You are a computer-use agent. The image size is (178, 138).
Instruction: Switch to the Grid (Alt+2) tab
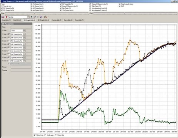click(17, 20)
